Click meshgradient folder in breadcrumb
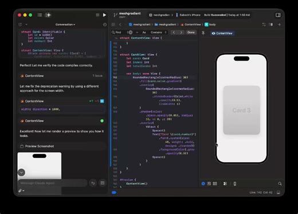Image resolution: width=298 pixels, height=214 pixels. 166,25
